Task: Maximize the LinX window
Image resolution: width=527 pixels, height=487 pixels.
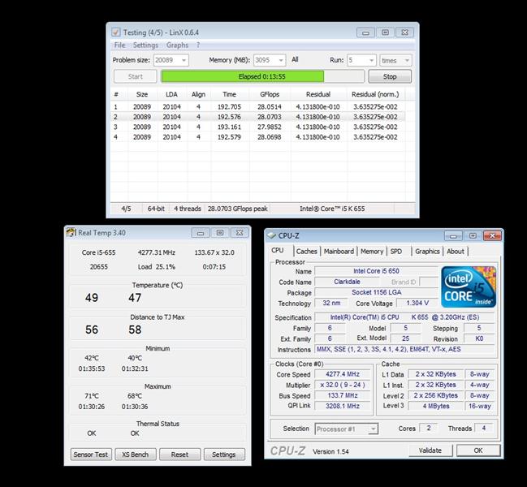Action: (385, 32)
